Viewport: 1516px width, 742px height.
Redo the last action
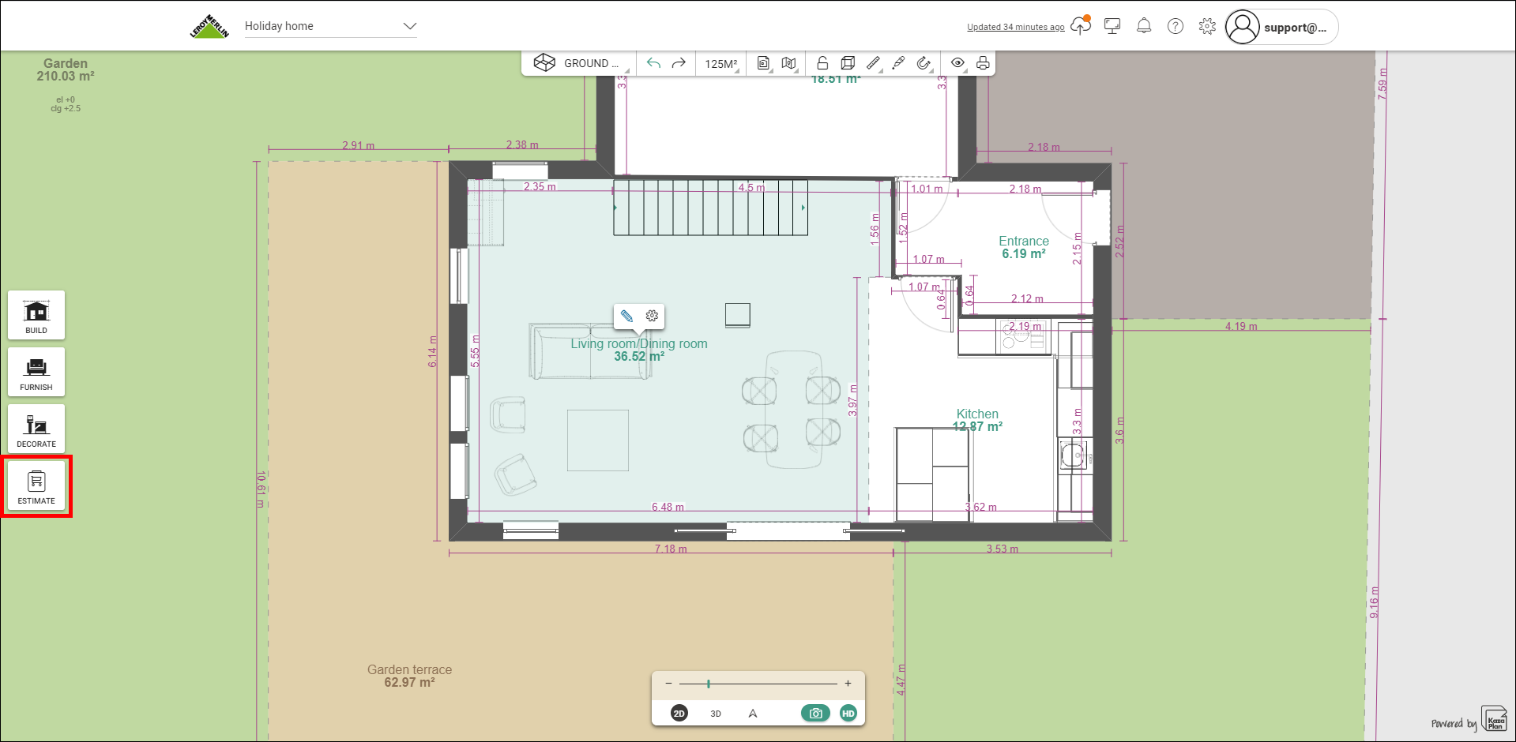pyautogui.click(x=679, y=63)
